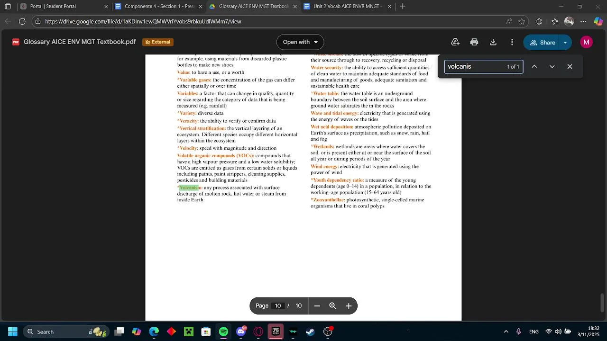
Task: Click the taskbar Search box
Action: point(66,332)
